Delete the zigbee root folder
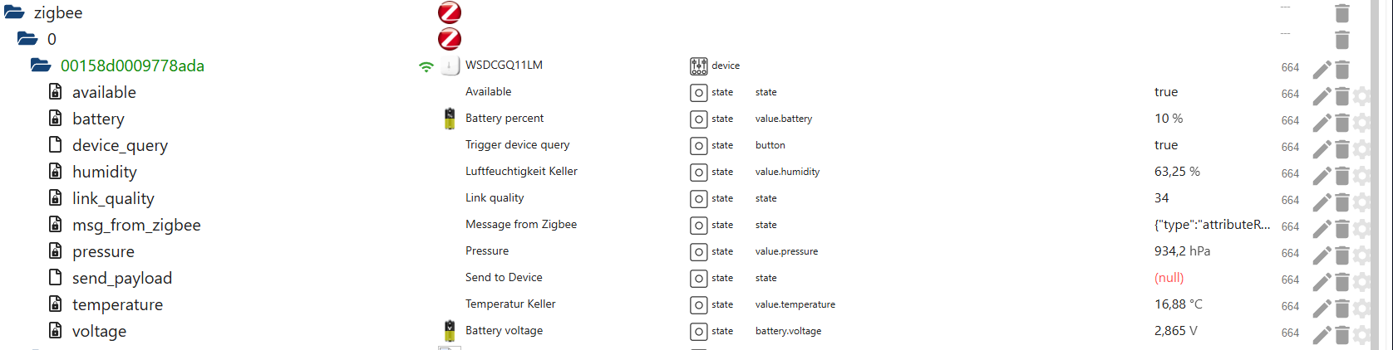Viewport: 1393px width, 350px height. click(1341, 13)
